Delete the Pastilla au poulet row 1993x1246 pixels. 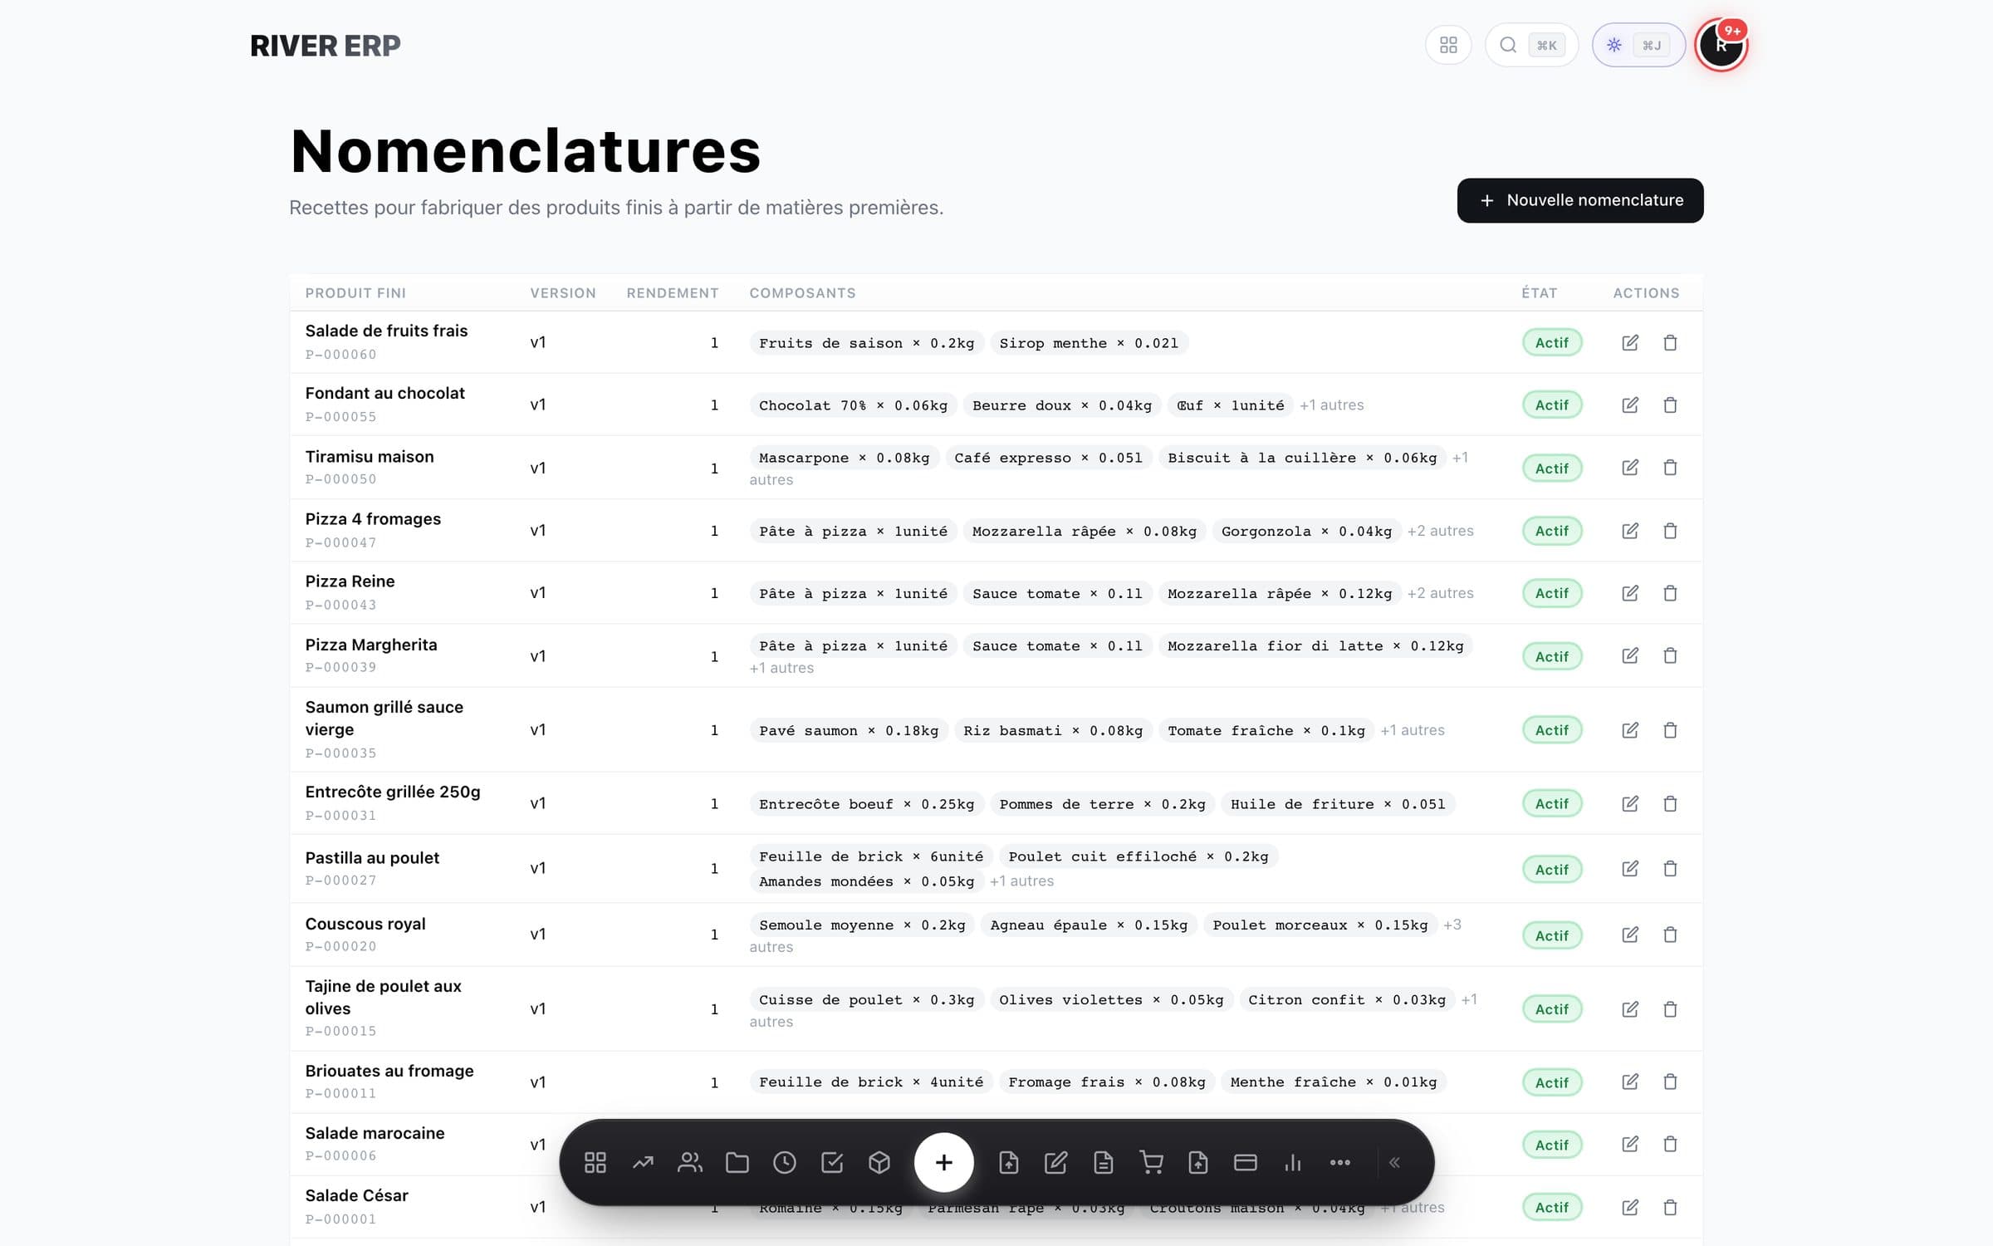1670,868
